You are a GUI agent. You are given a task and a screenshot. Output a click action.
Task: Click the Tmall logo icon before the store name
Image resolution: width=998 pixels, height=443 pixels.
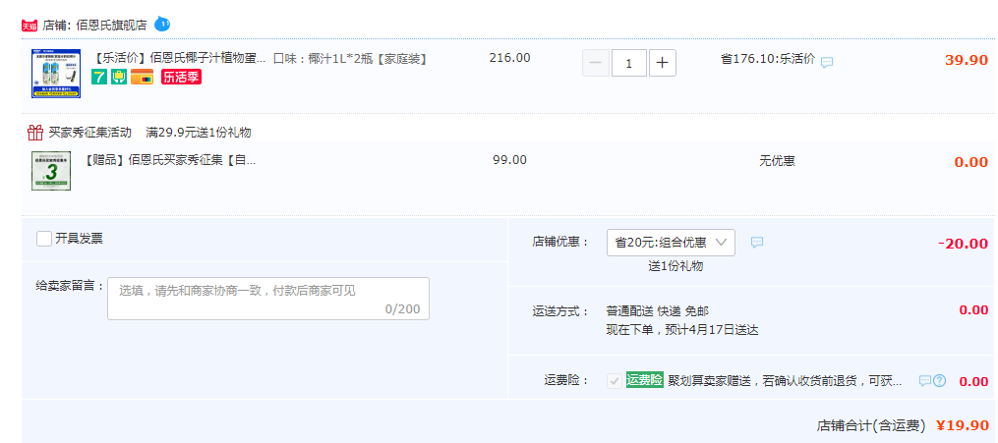point(29,27)
